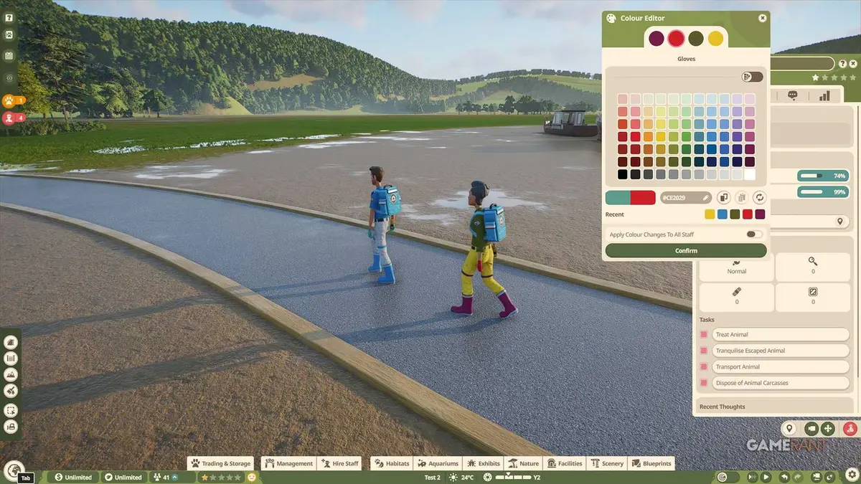861x484 pixels.
Task: Select the red Gloves colour slot
Action: pos(676,39)
